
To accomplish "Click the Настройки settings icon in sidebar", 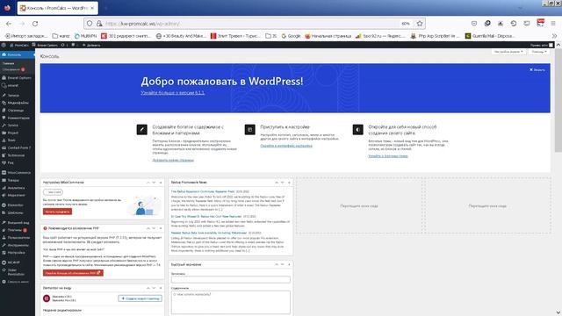I will (4, 253).
